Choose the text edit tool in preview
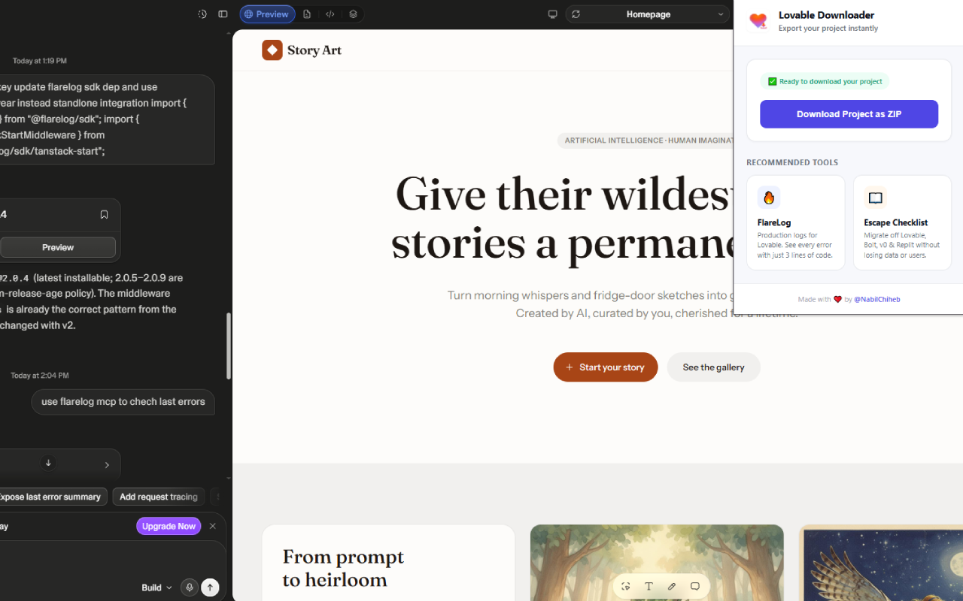963x601 pixels. click(649, 587)
